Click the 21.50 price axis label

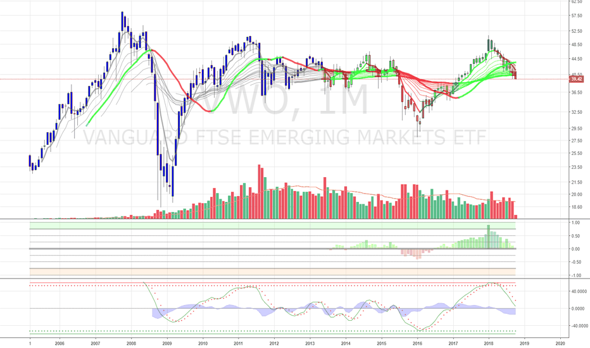577,182
